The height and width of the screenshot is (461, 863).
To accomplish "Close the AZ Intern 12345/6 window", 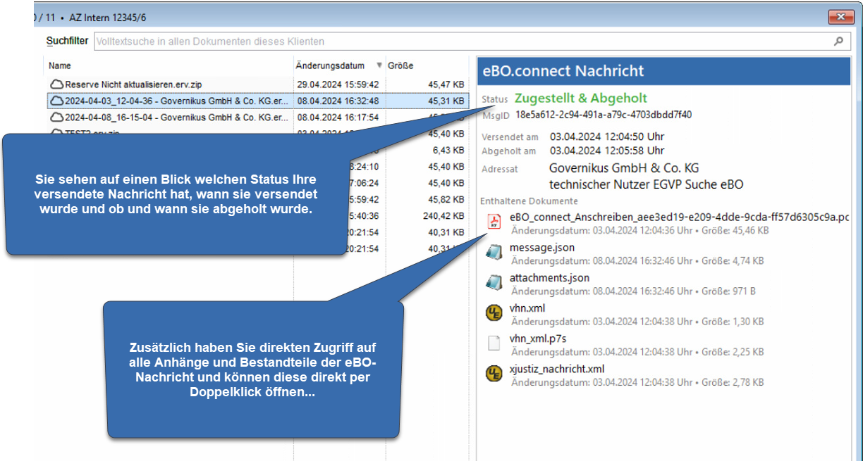I will point(841,18).
